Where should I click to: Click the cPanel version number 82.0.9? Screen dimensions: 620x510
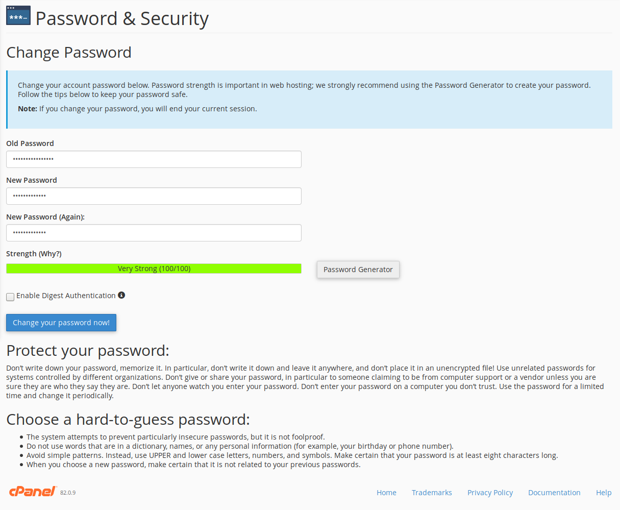pos(68,493)
